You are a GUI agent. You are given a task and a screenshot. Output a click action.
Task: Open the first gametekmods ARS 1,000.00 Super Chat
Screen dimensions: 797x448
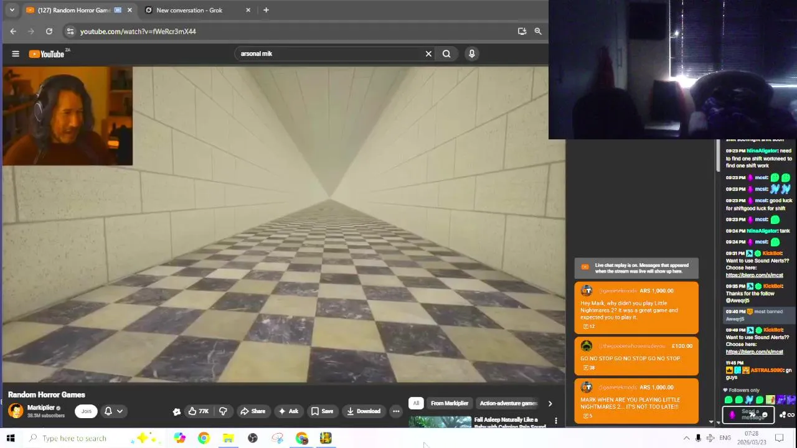point(636,307)
